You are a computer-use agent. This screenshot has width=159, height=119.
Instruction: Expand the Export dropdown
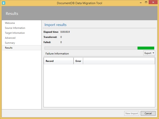click(149, 53)
